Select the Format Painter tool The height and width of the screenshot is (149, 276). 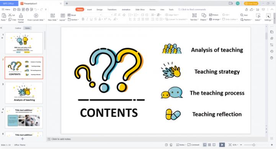21,18
